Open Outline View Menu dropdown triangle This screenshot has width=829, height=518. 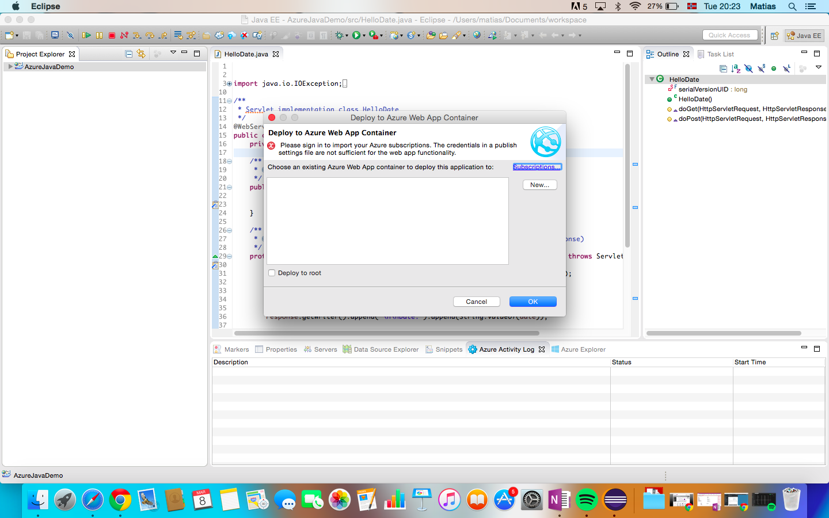[818, 67]
